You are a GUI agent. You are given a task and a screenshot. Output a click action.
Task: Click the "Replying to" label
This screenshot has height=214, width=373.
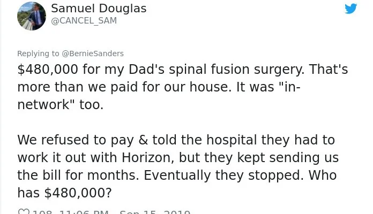[x=39, y=53]
